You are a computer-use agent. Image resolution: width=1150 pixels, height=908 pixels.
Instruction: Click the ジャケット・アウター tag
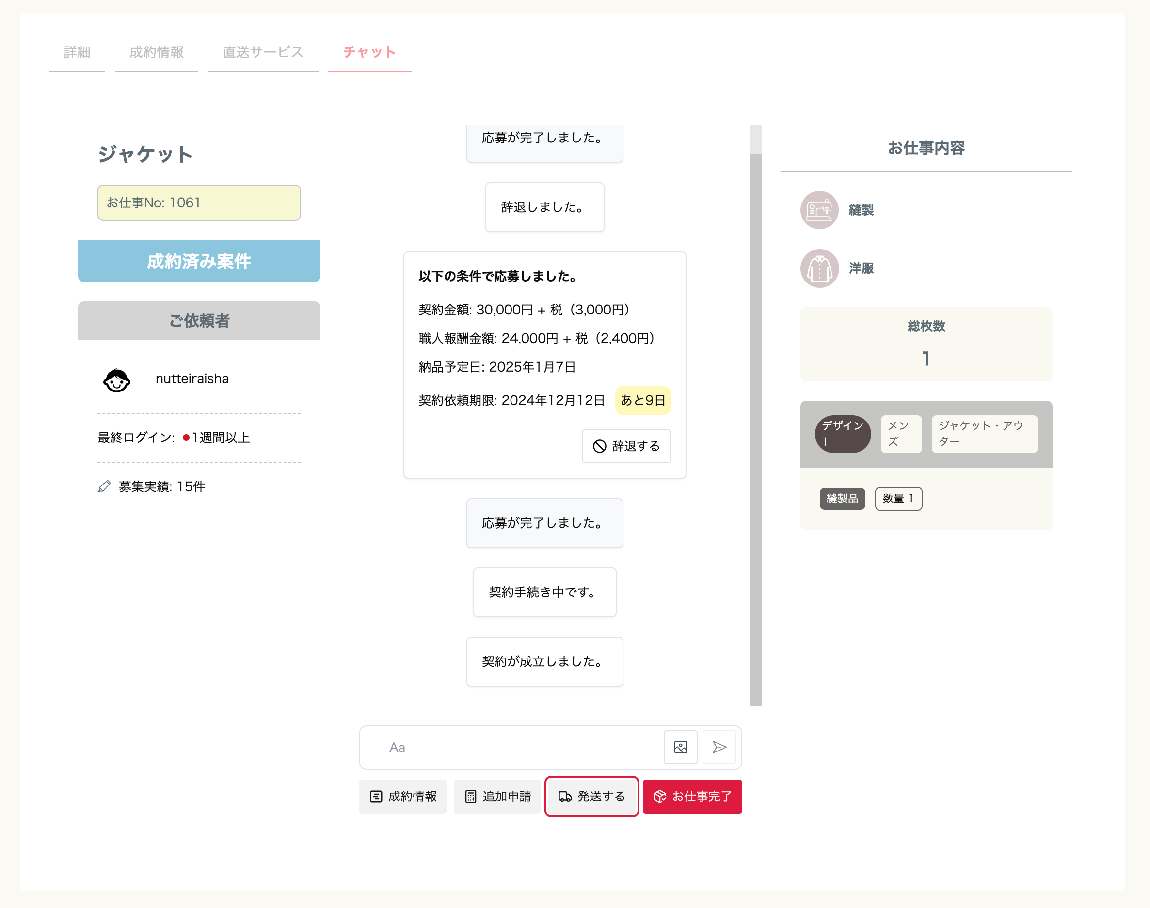pyautogui.click(x=984, y=434)
